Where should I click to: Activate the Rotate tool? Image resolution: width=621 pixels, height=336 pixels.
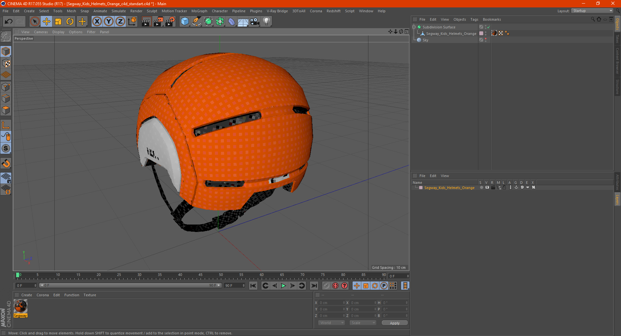tap(70, 22)
